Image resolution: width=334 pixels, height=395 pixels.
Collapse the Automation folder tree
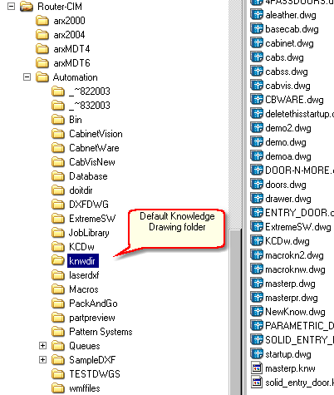(x=27, y=77)
